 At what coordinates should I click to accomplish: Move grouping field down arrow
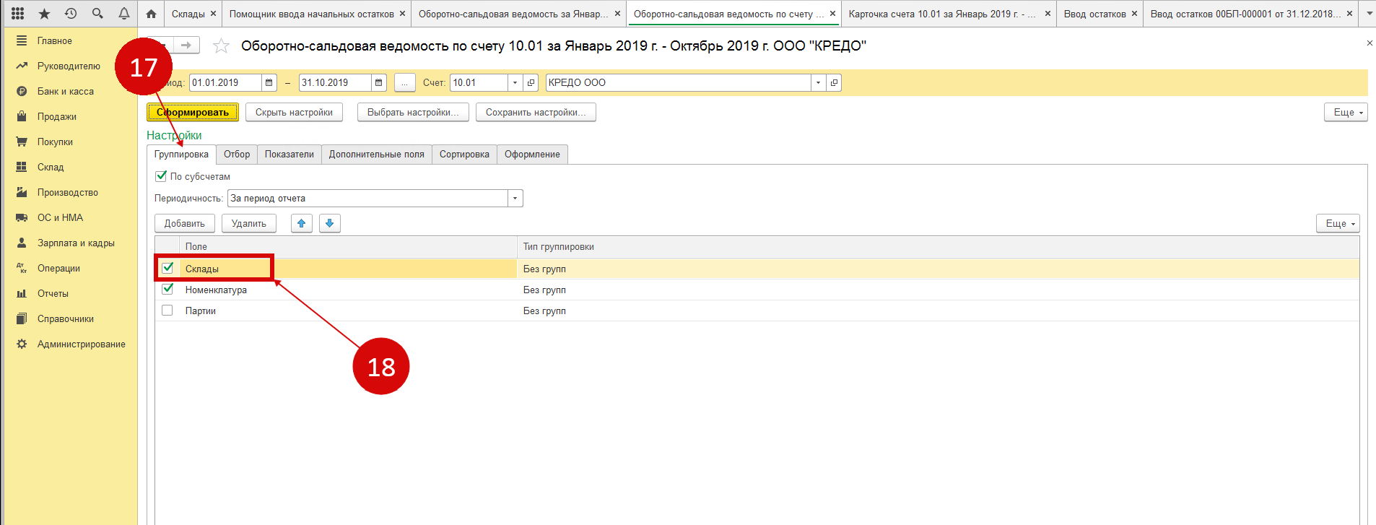[329, 223]
